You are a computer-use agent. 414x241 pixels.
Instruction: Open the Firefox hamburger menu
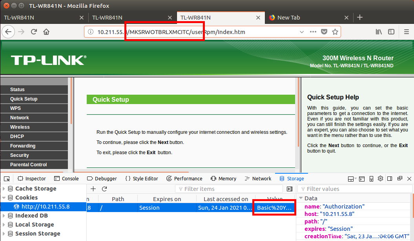pyautogui.click(x=407, y=32)
